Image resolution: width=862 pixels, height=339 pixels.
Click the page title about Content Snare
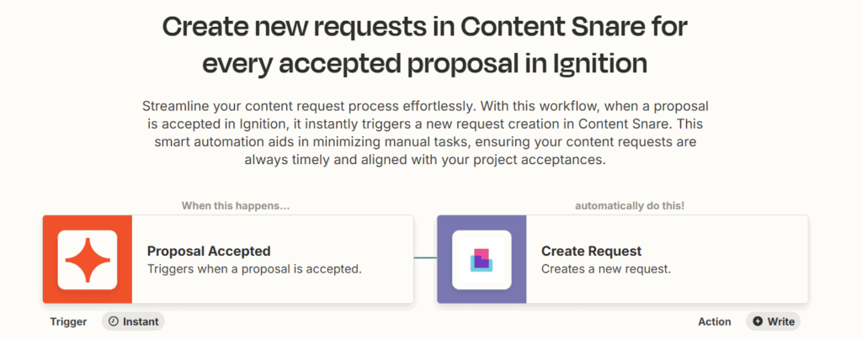pyautogui.click(x=424, y=46)
